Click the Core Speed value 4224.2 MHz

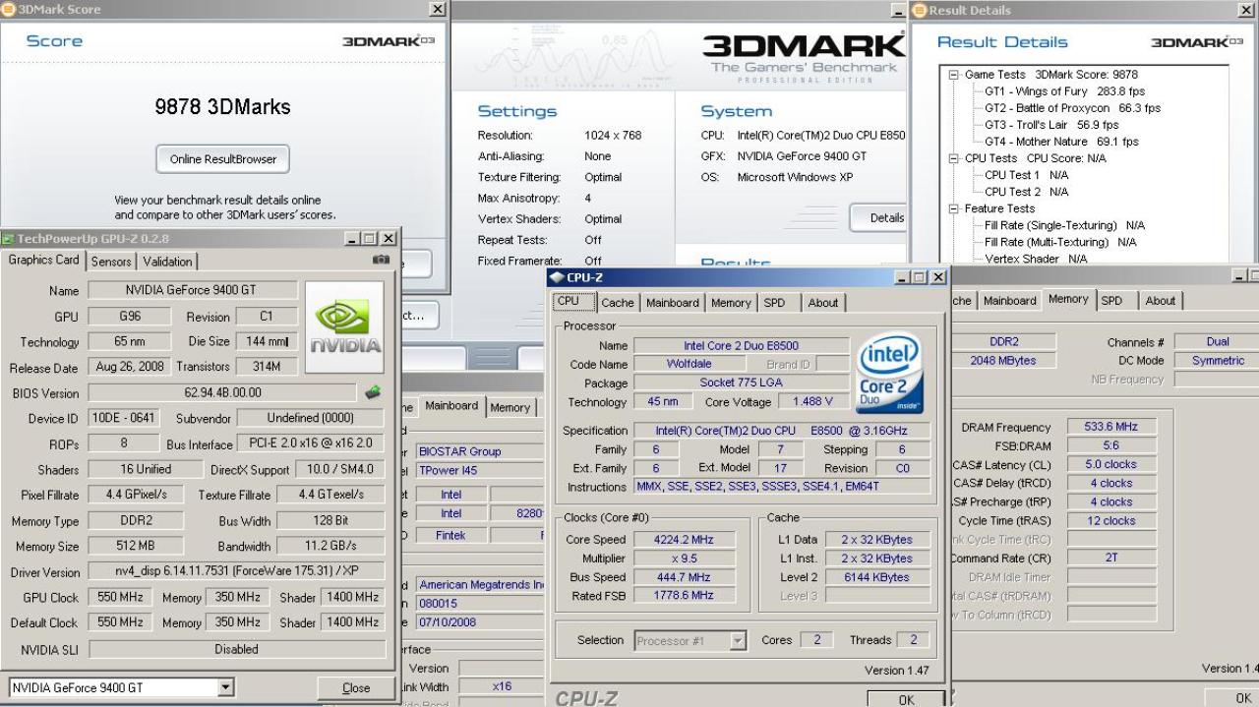[687, 540]
